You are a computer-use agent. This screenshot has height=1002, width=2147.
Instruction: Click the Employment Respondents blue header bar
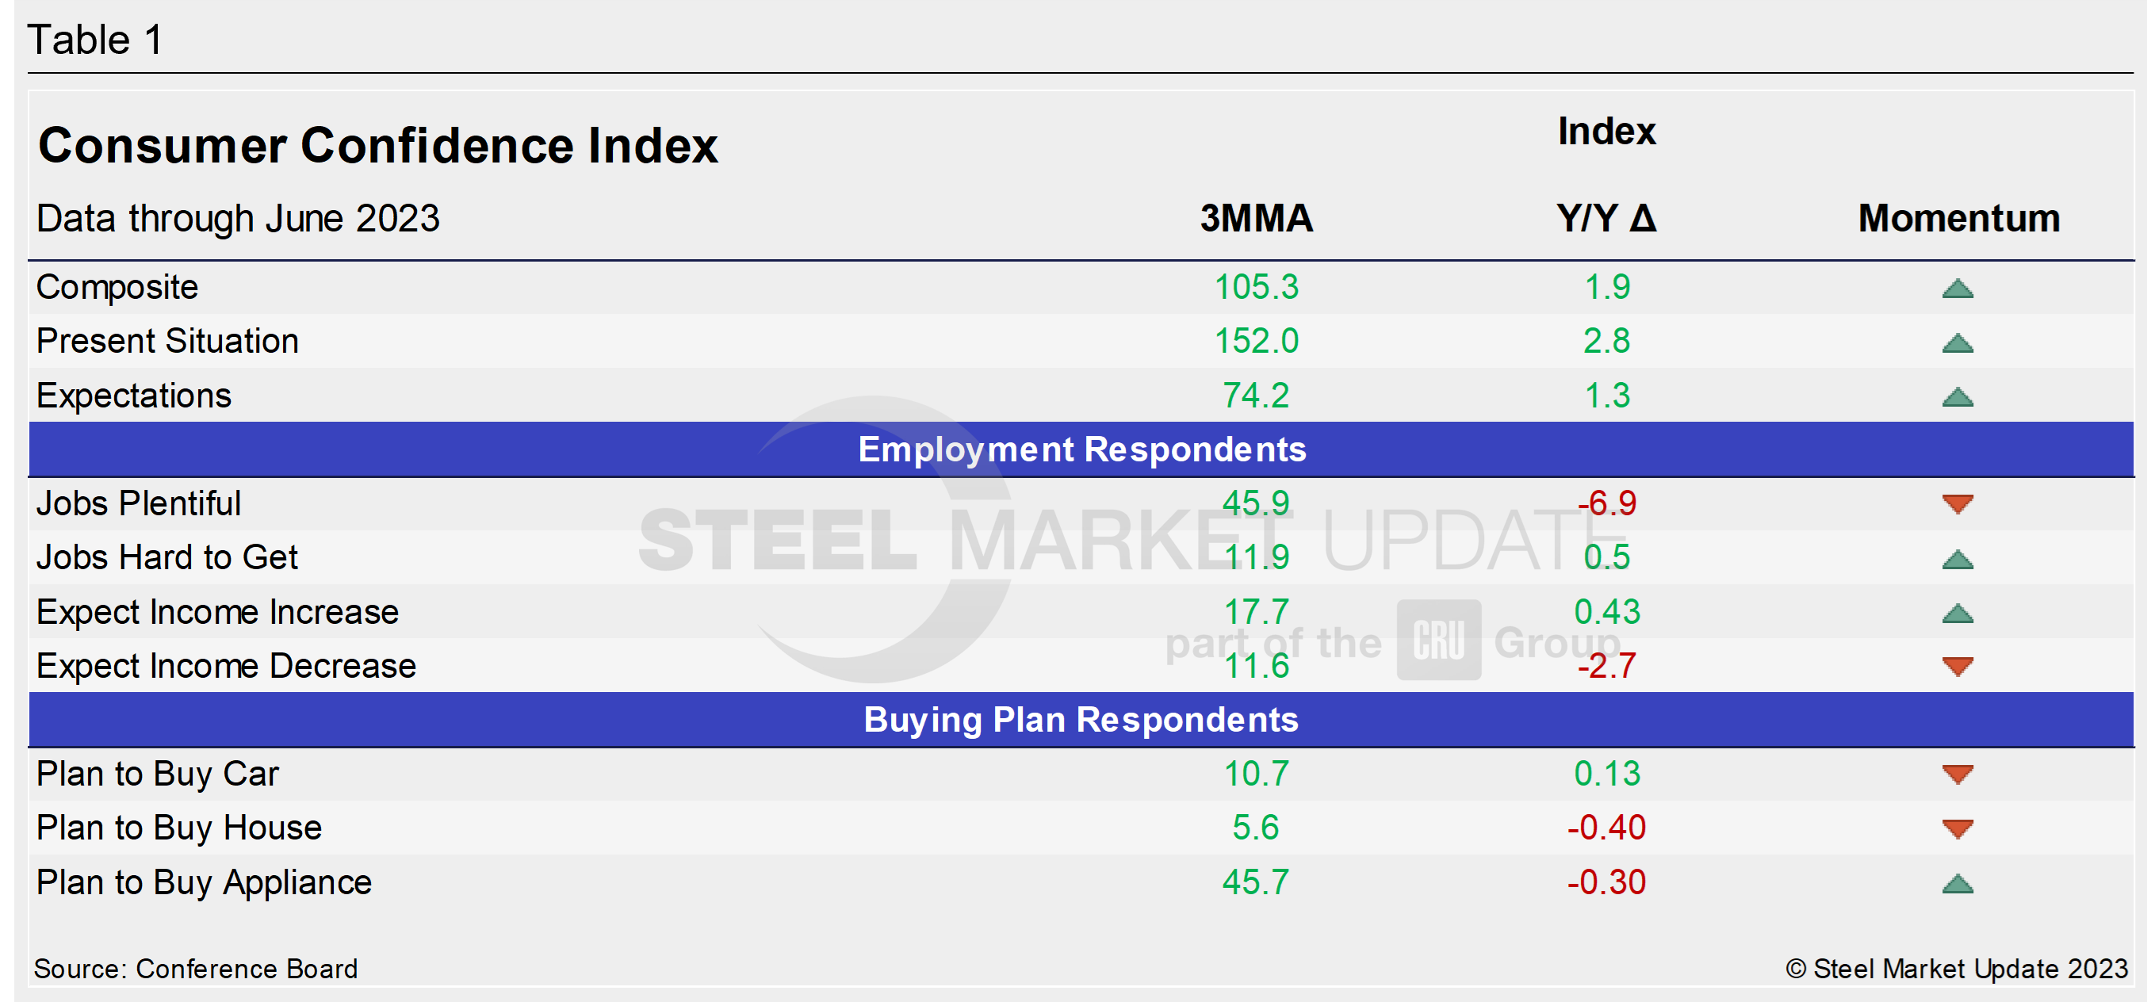(x=1081, y=449)
